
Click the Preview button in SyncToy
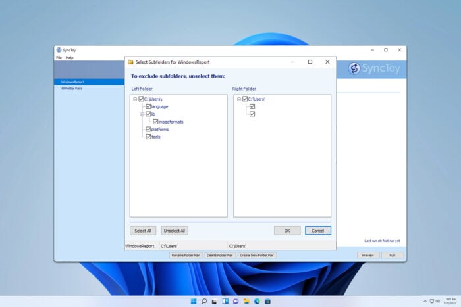[367, 255]
